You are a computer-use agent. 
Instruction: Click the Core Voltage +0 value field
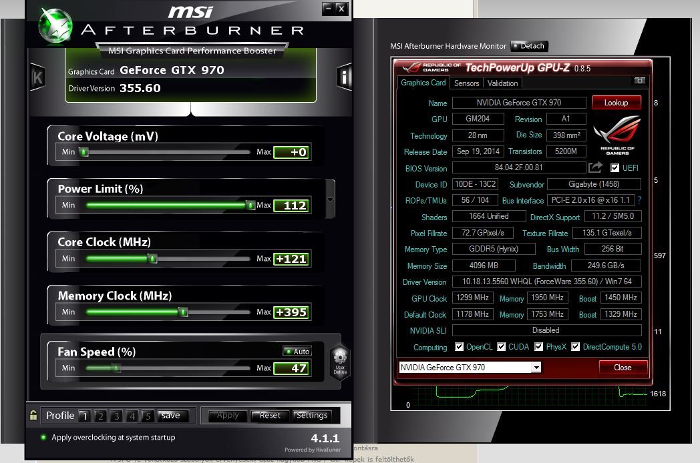point(292,152)
